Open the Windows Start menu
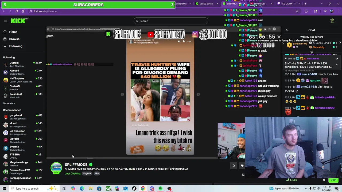This screenshot has height=192, width=342. coord(4,189)
